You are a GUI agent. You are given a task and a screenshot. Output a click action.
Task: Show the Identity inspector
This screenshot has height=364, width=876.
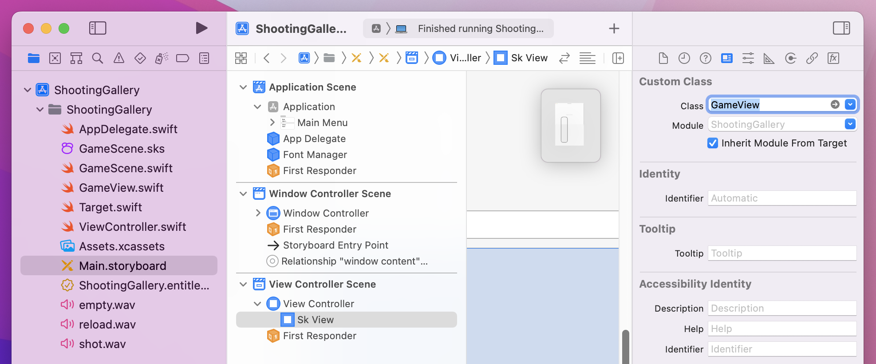coord(727,58)
